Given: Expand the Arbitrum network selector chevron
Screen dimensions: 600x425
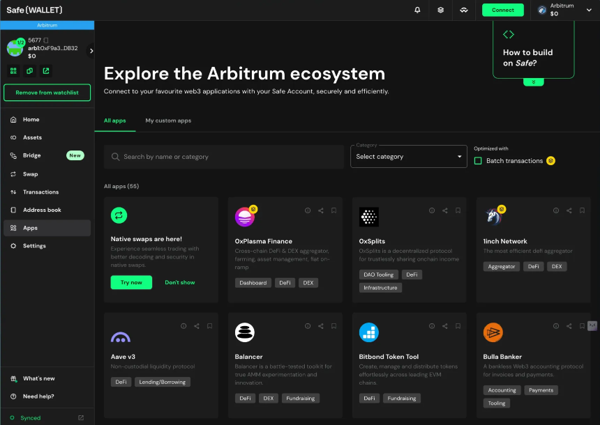Looking at the screenshot, I should (x=589, y=10).
